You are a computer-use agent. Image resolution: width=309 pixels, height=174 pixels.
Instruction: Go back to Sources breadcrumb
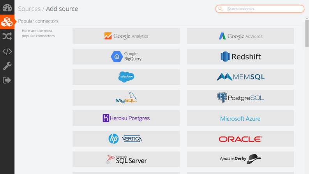pyautogui.click(x=29, y=9)
